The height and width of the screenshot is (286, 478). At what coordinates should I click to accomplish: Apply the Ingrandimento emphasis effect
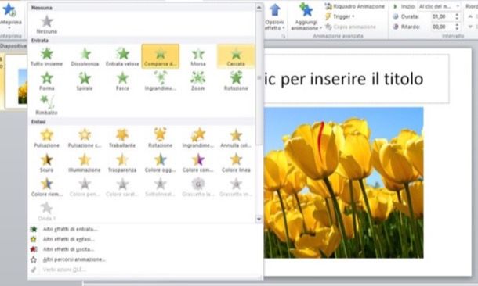198,138
